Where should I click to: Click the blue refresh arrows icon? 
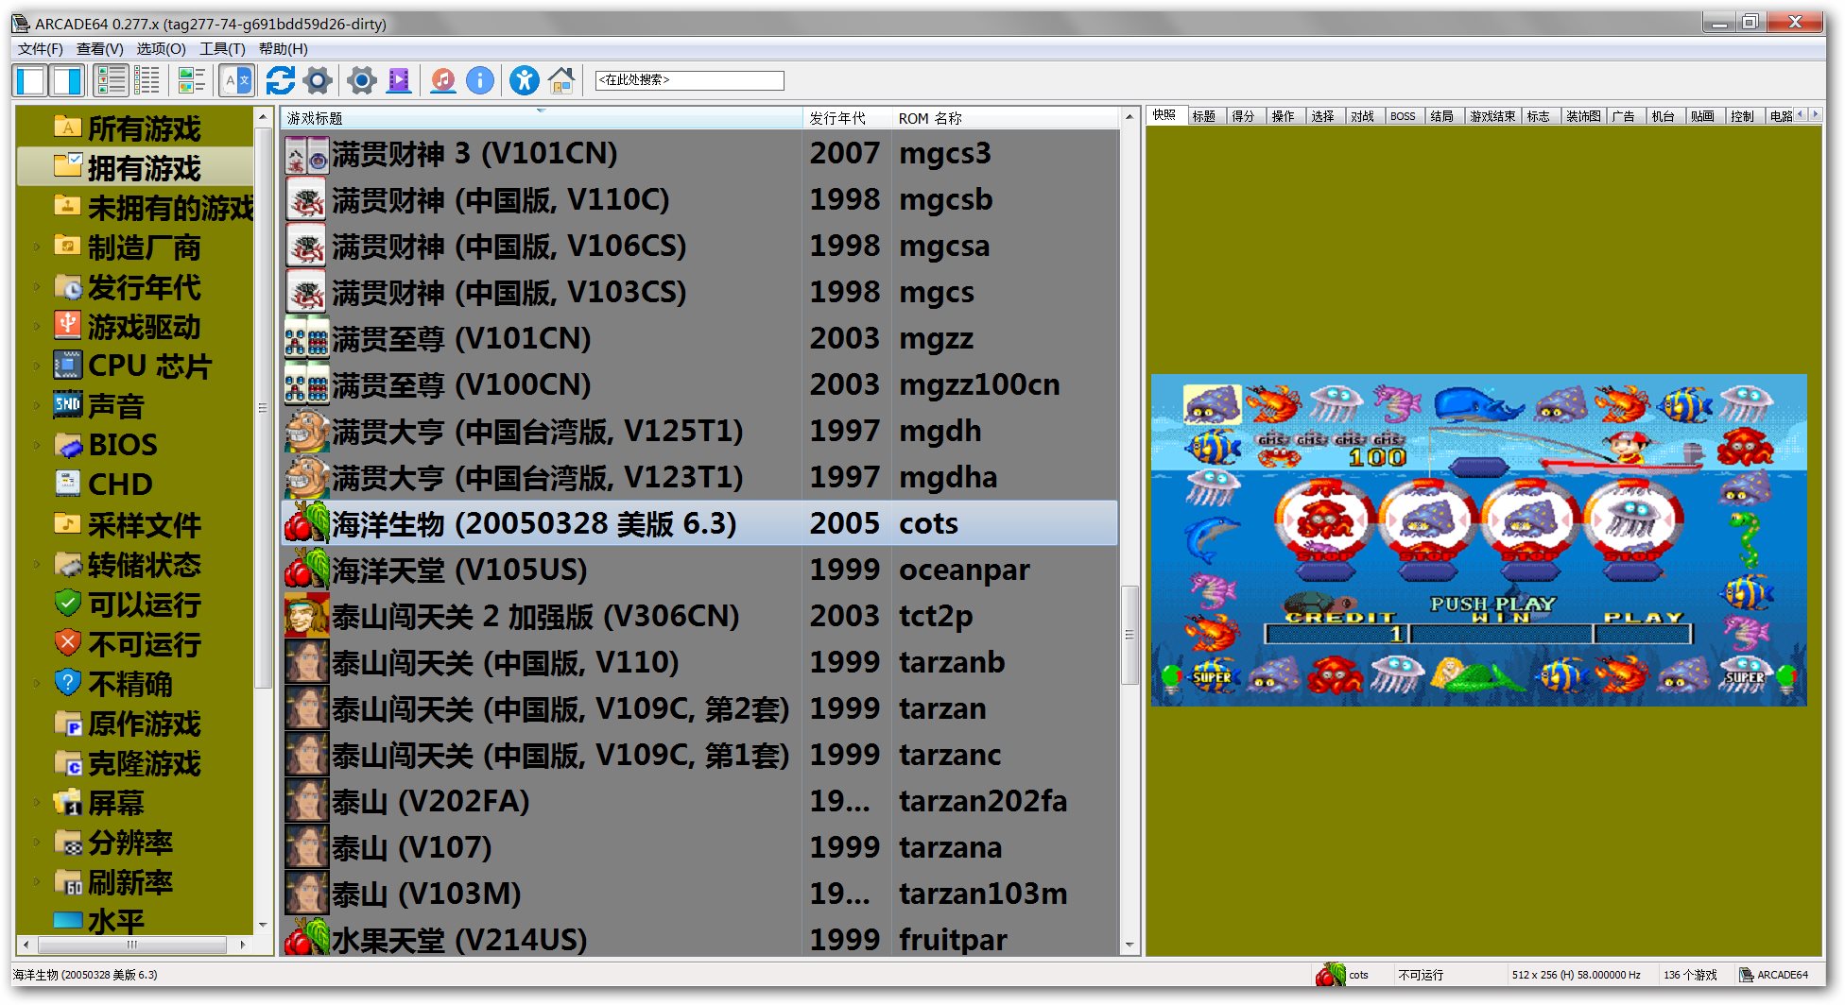point(280,80)
